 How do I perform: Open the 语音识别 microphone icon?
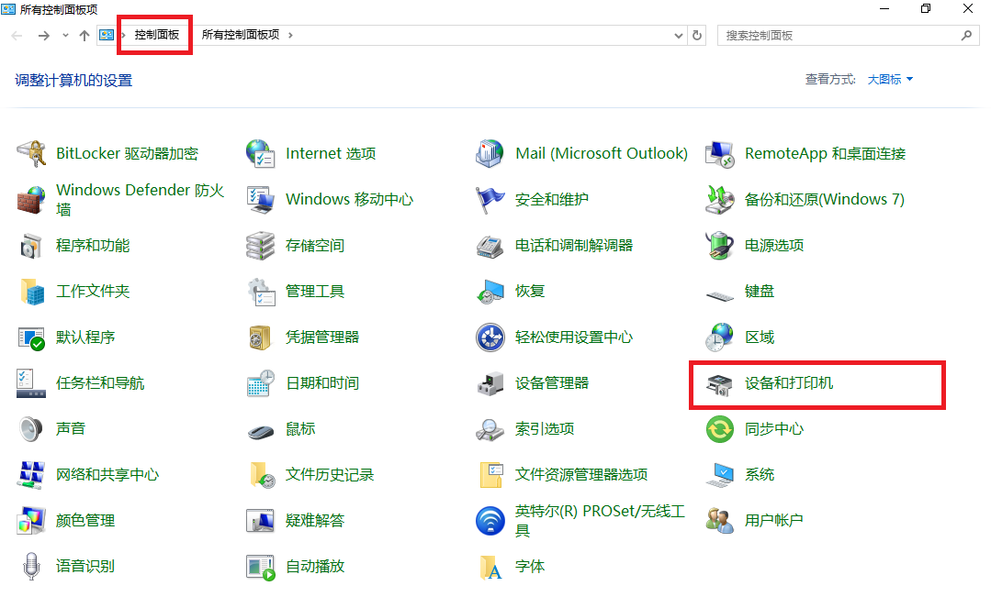click(x=31, y=566)
